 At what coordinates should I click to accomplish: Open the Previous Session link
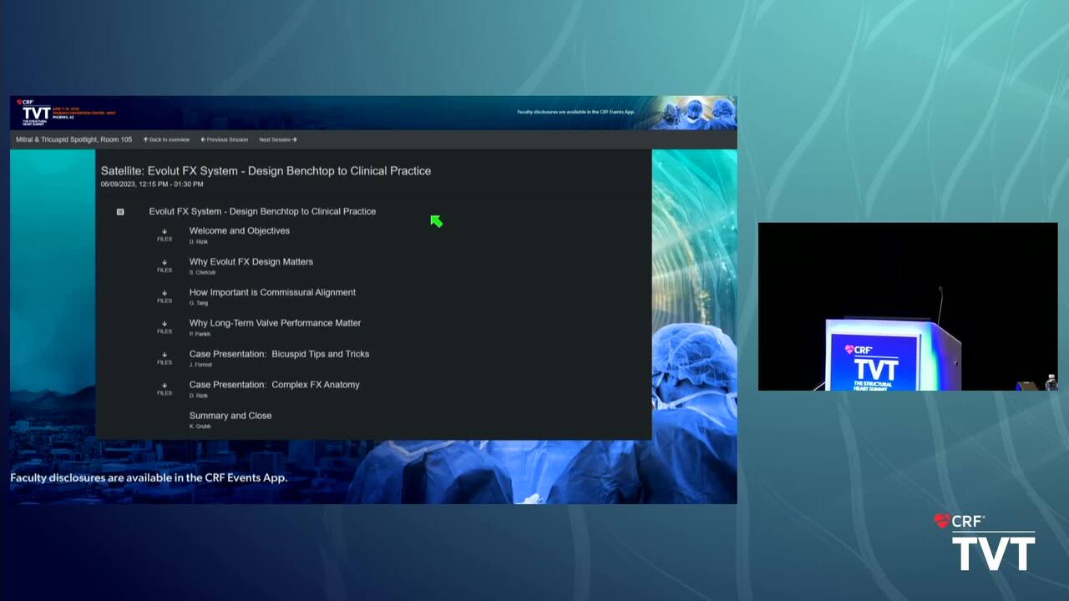tap(225, 139)
